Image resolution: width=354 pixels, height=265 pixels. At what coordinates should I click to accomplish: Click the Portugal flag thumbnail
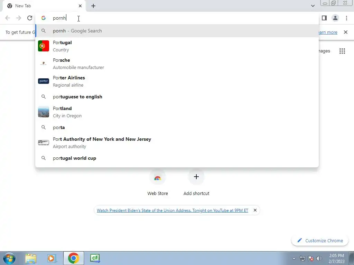[x=44, y=46]
